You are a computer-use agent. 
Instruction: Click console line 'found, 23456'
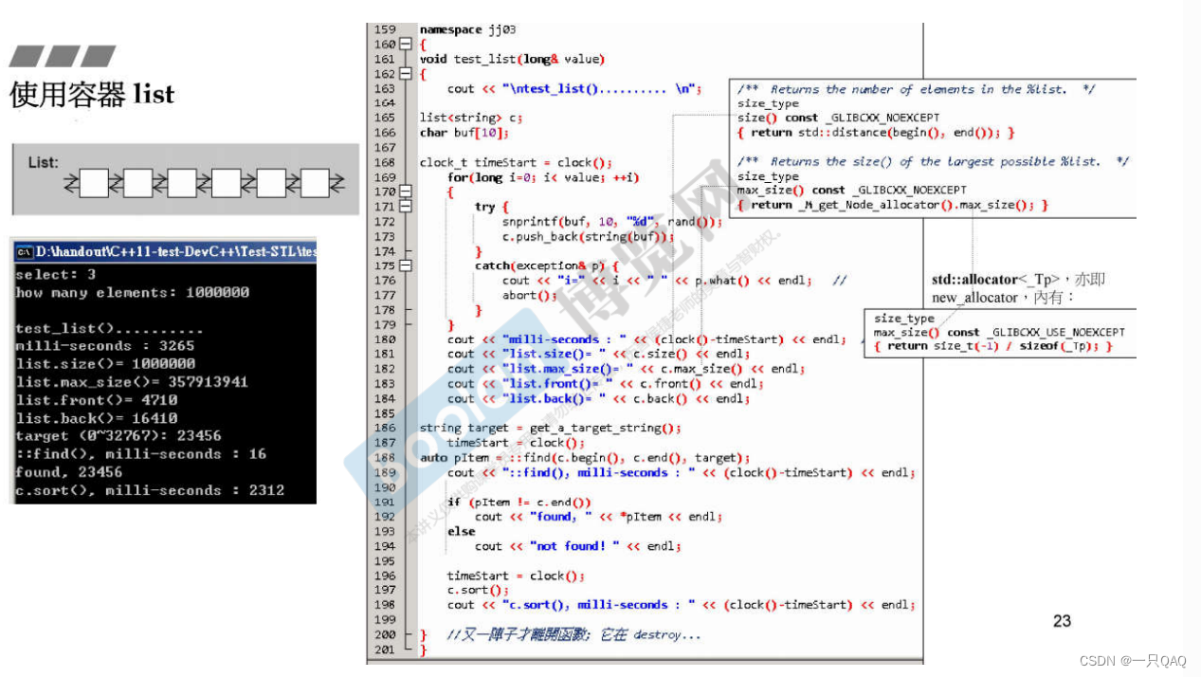68,472
